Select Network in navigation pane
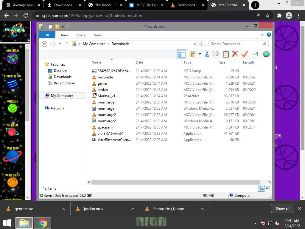The width and height of the screenshot is (305, 229). [57, 108]
